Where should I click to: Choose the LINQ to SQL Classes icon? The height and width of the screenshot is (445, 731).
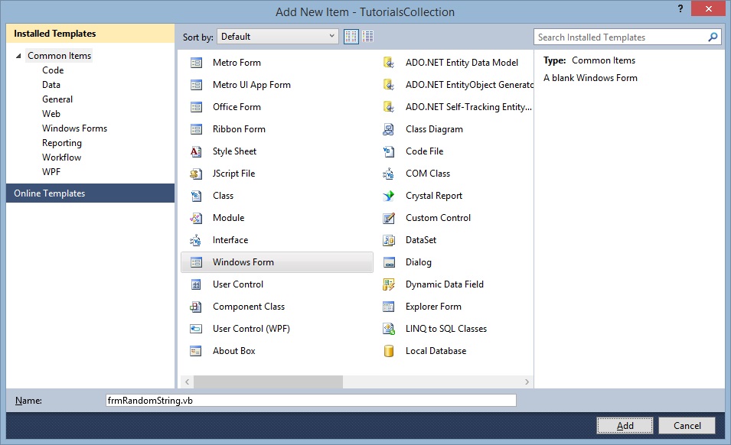tap(389, 329)
